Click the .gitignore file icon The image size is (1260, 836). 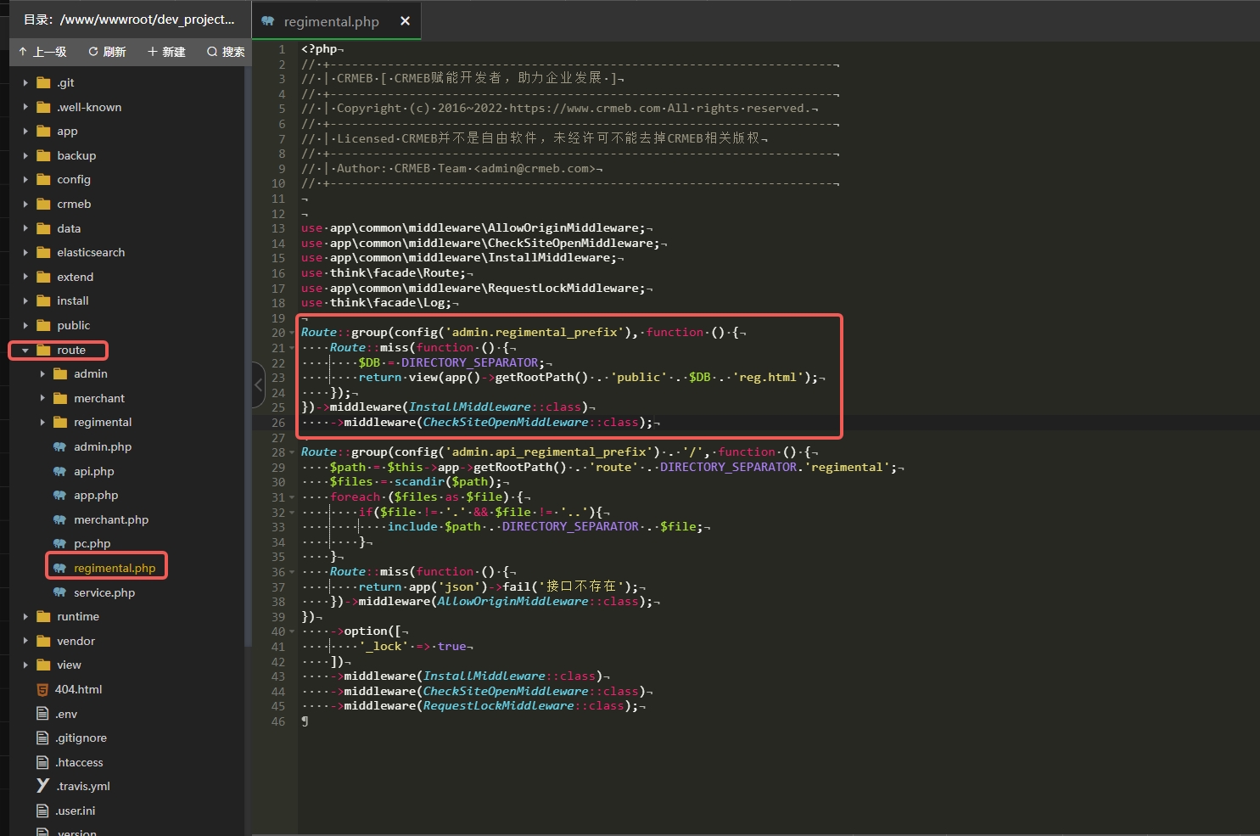coord(42,738)
